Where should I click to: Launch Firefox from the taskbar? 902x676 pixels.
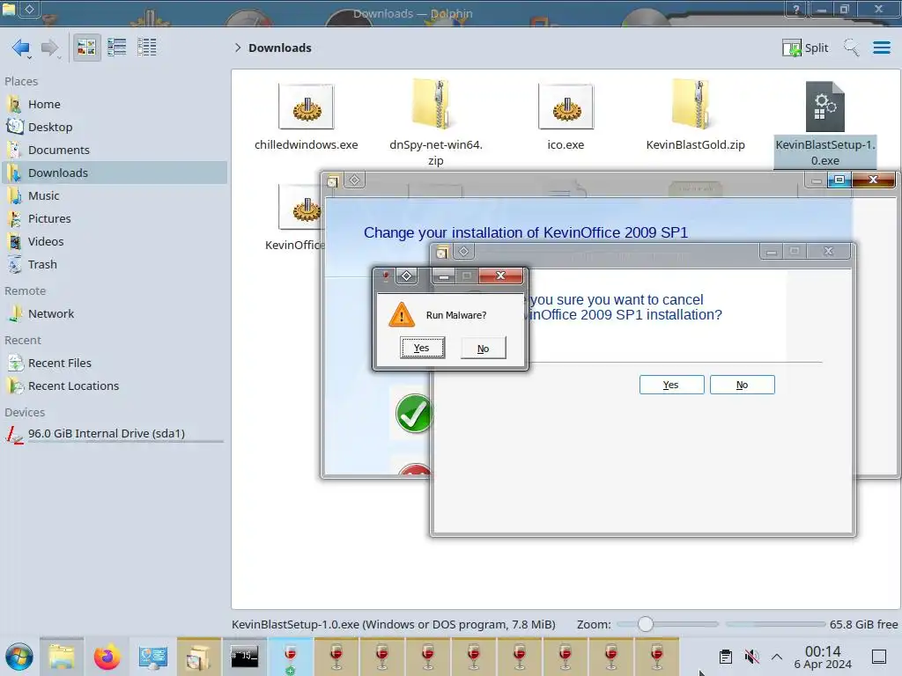pos(107,657)
